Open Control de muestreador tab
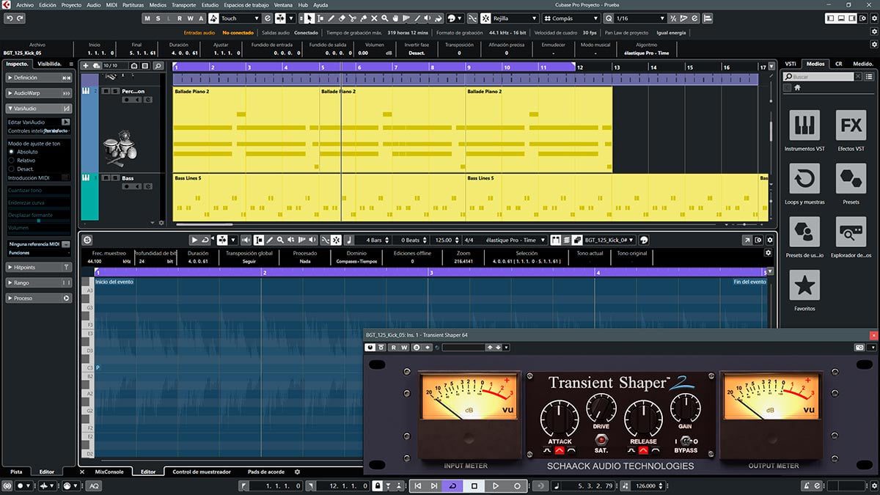Viewport: 880px width, 495px height. point(202,472)
